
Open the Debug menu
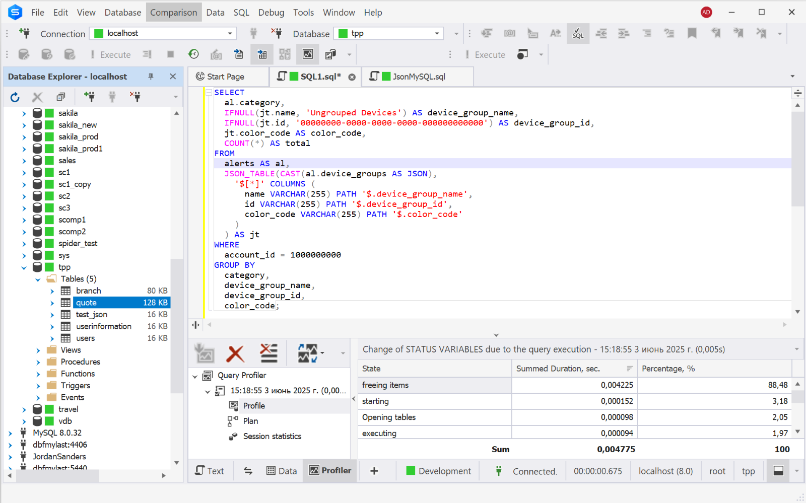[271, 12]
